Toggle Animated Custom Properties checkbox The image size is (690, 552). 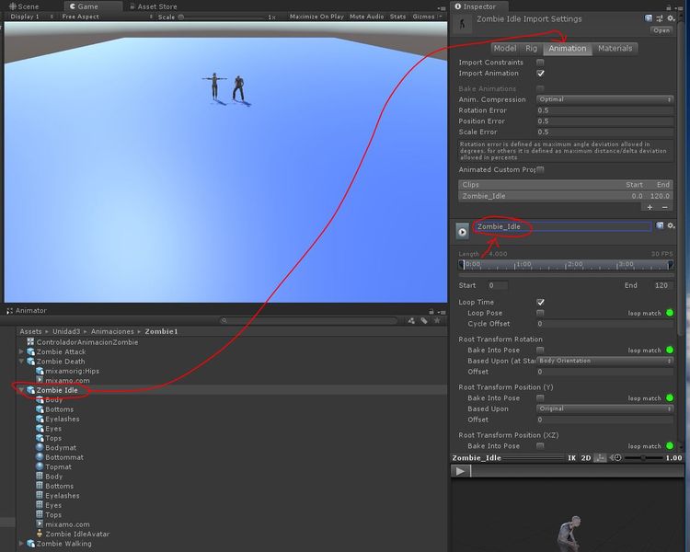[x=540, y=169]
